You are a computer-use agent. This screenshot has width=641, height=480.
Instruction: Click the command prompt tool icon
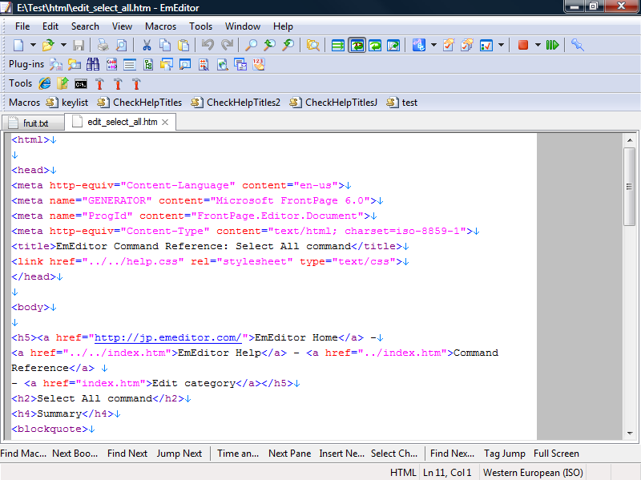click(81, 84)
